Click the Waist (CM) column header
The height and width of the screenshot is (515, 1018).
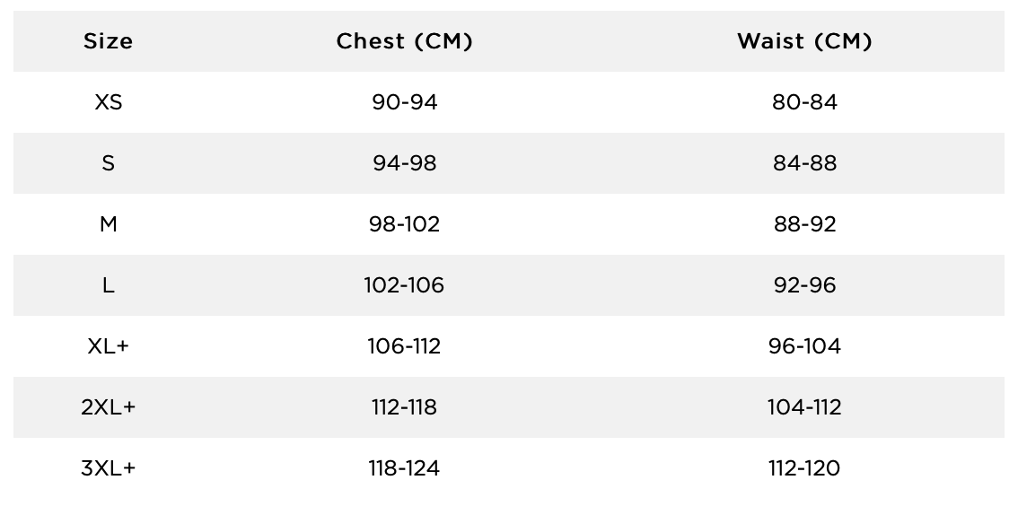(804, 41)
